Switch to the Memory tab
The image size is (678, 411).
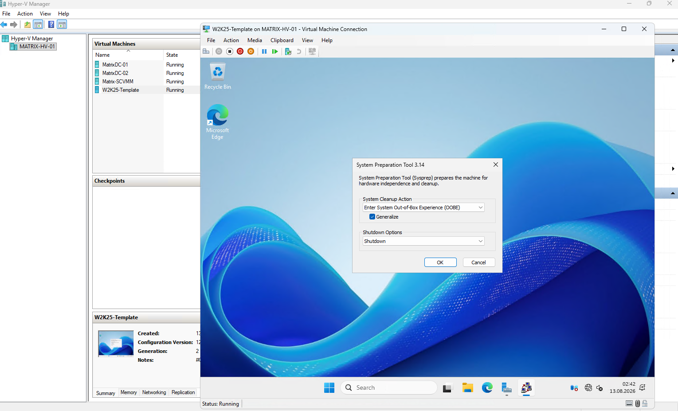click(x=129, y=392)
